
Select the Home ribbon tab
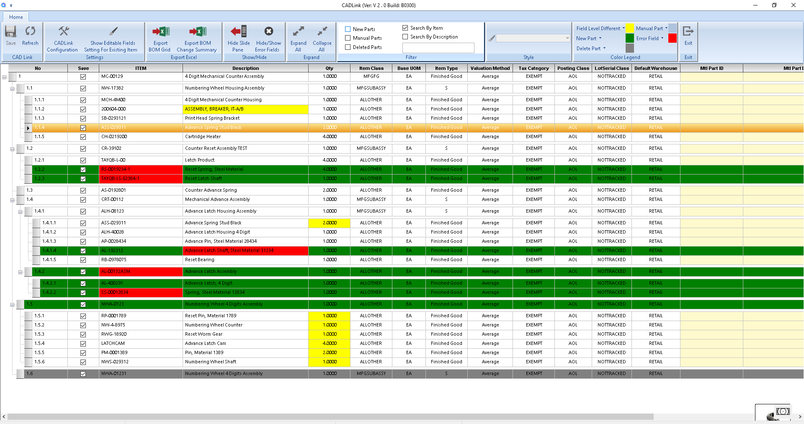[x=16, y=17]
